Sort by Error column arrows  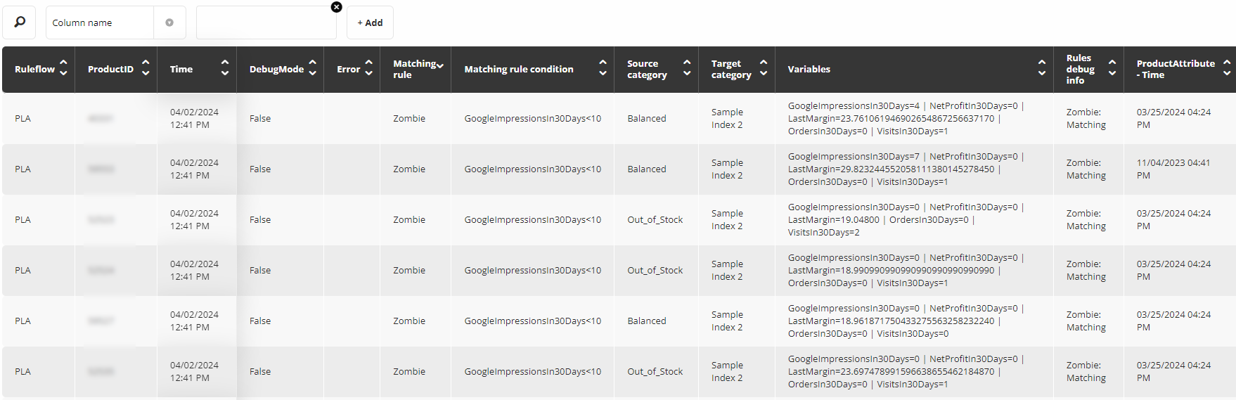[368, 68]
